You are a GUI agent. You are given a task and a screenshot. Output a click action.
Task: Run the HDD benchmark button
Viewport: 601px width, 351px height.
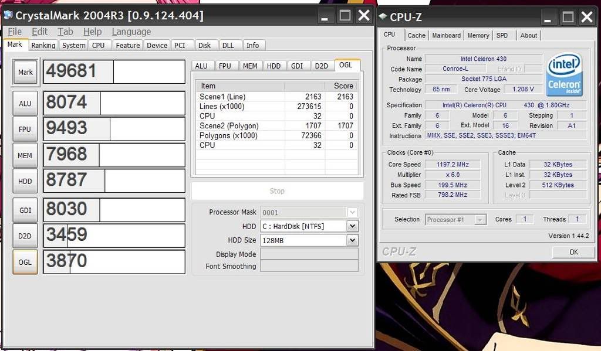(x=25, y=181)
